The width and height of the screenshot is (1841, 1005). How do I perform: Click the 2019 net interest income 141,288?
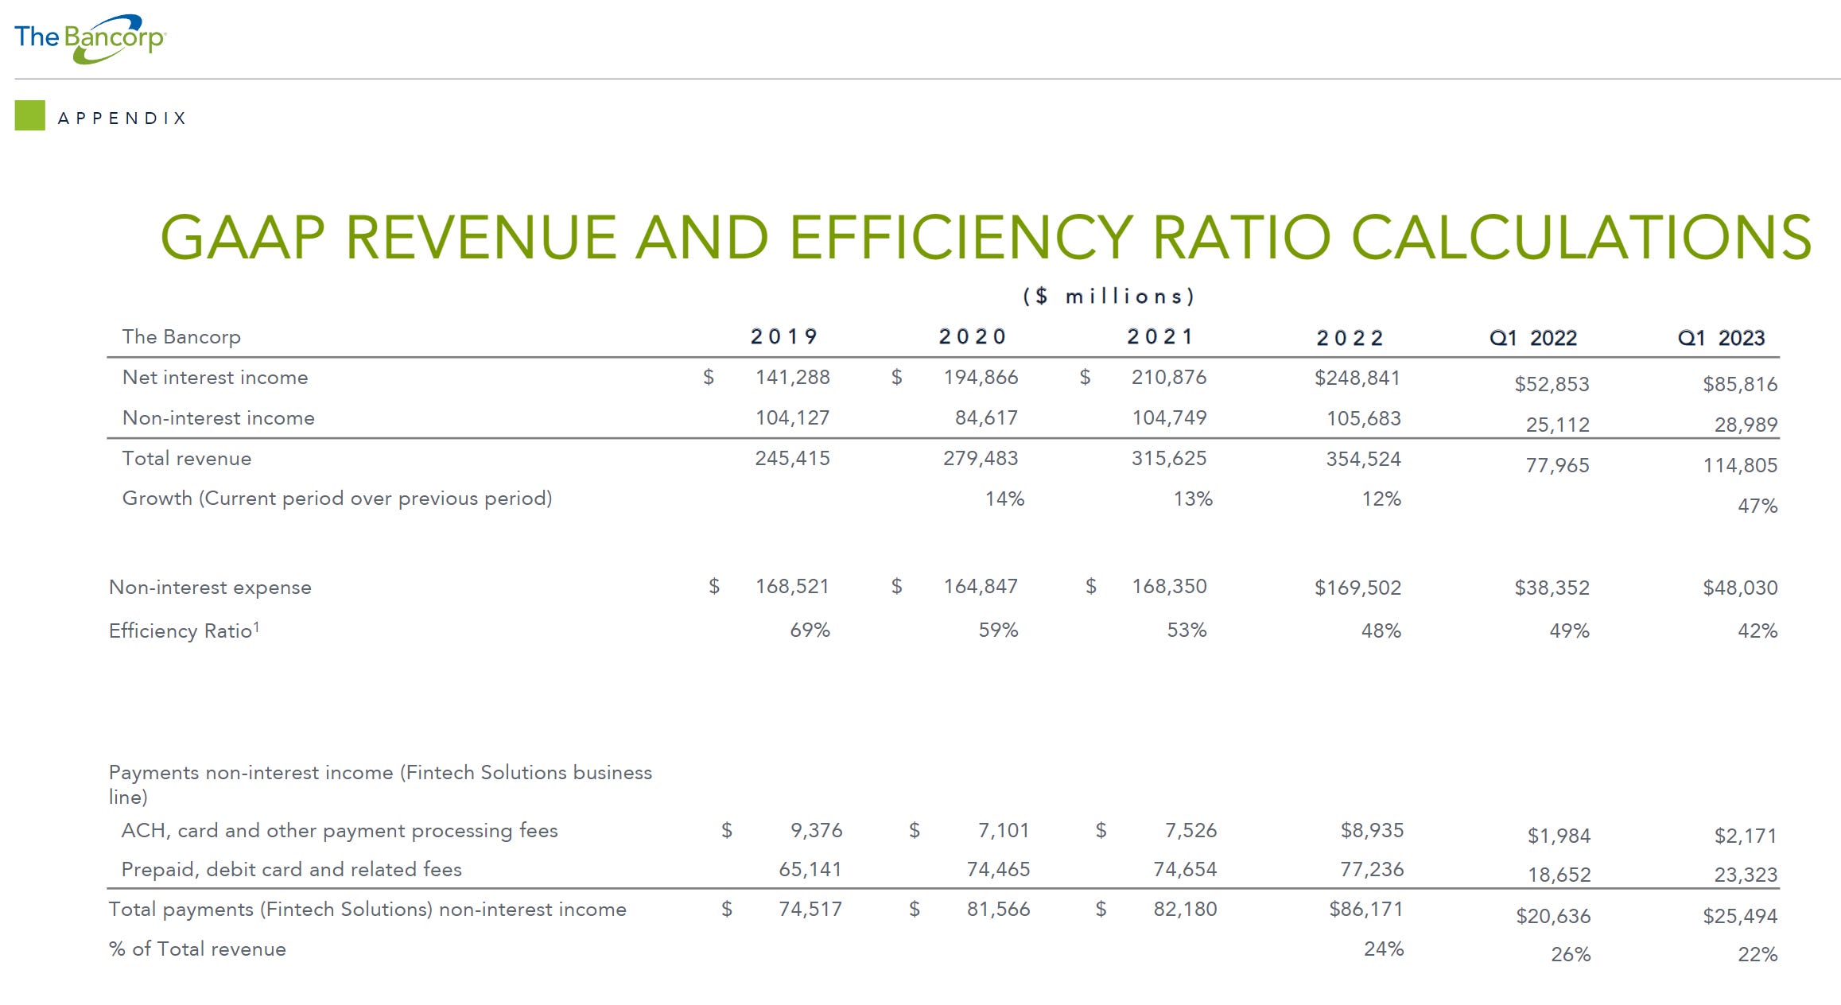click(792, 377)
